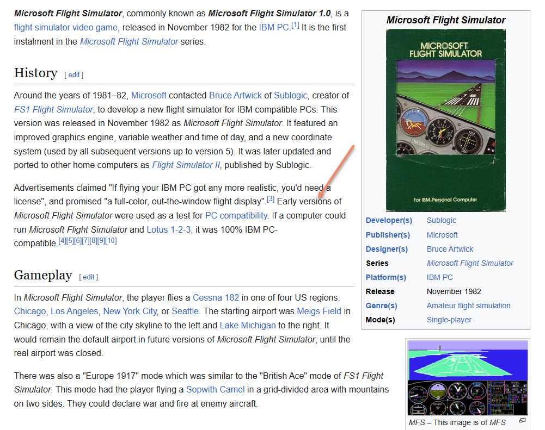Click the History section heading
The image size is (545, 430).
coord(36,73)
